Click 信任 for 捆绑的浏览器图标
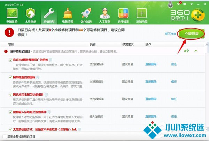 (174, 81)
